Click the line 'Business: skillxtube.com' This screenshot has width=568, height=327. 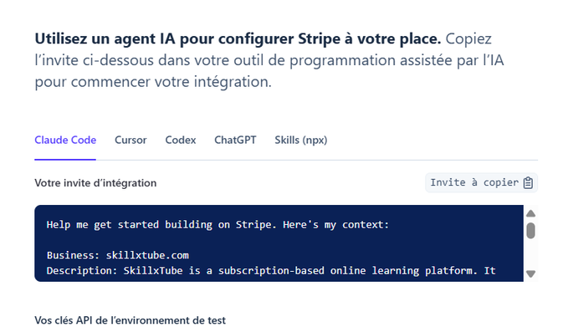118,255
